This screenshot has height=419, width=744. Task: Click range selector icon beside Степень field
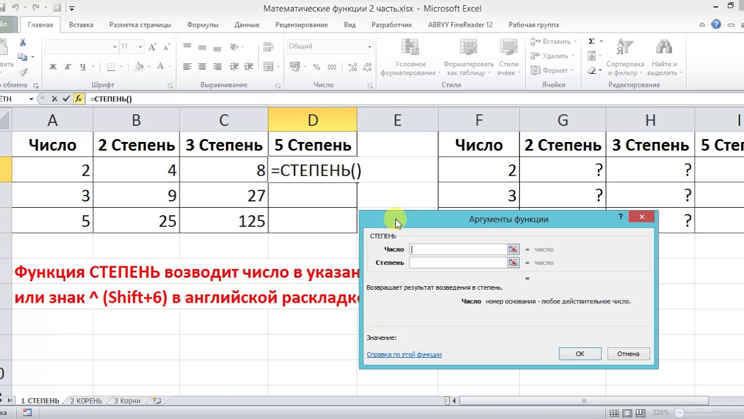513,262
